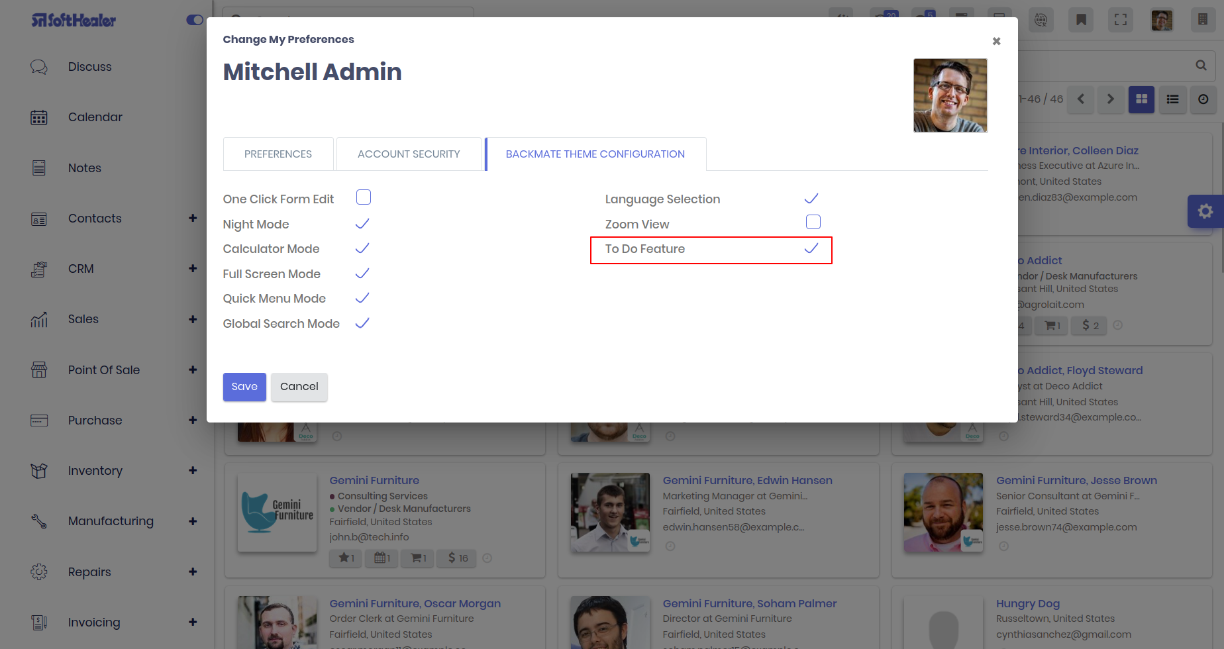Switch to activity clock view
Screen dimensions: 1224x649
pyautogui.click(x=1203, y=99)
